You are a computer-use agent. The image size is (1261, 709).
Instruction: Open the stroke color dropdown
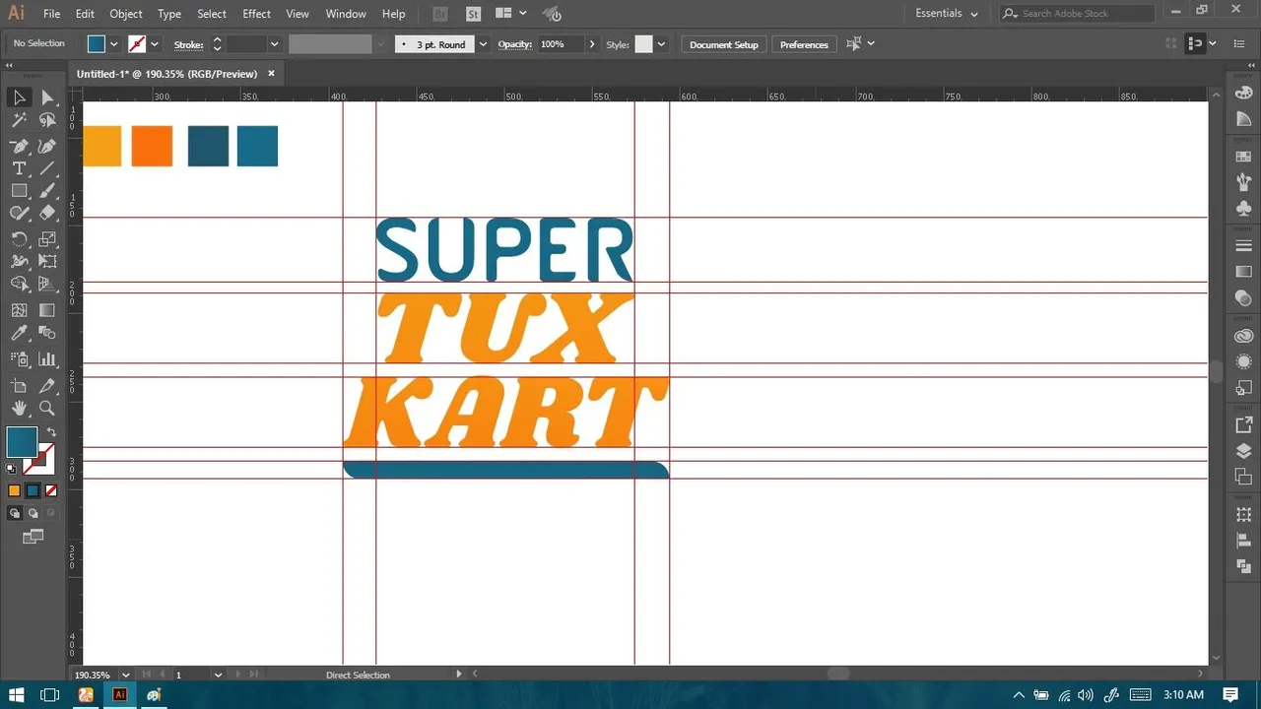(155, 44)
